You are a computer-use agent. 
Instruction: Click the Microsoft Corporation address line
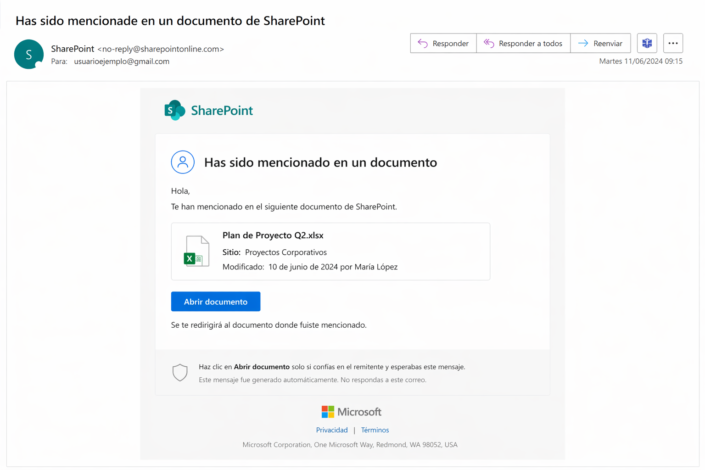(350, 445)
